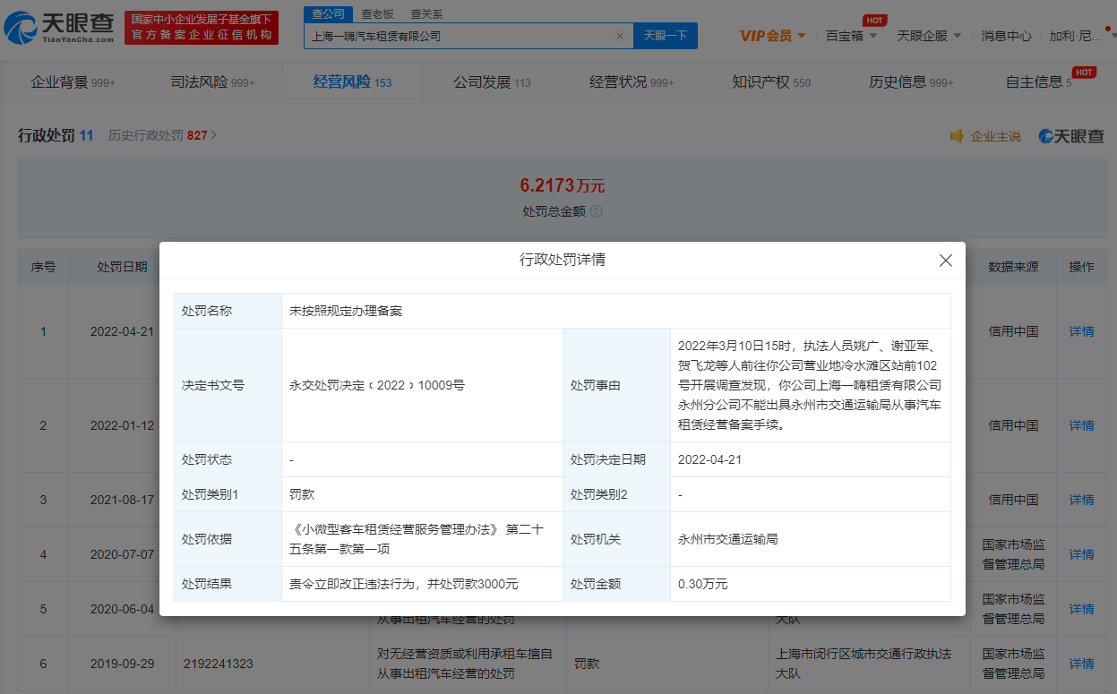Open the 知识产权 category tab

click(x=770, y=82)
